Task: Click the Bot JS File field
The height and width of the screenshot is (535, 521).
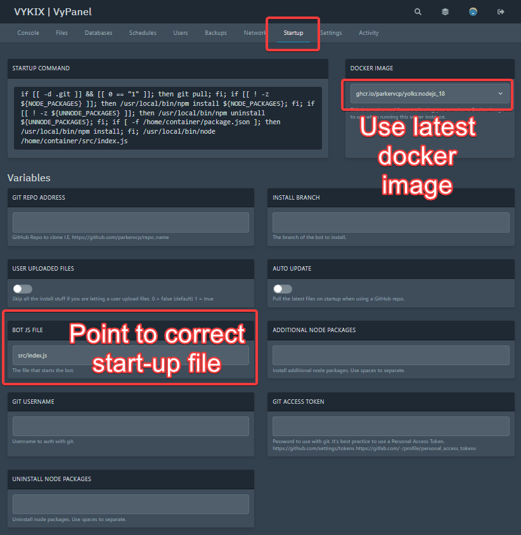Action: [x=131, y=355]
